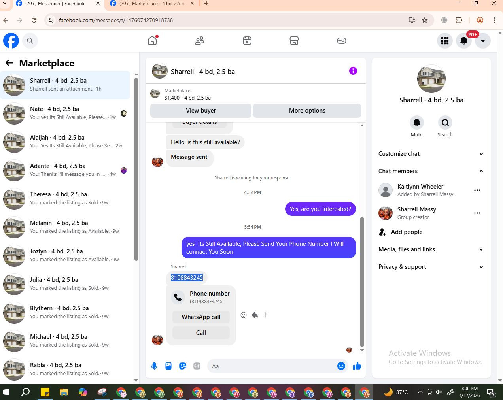Open Adante 4 bd conversation
Viewport: 503px width, 400px height.
pos(65,170)
